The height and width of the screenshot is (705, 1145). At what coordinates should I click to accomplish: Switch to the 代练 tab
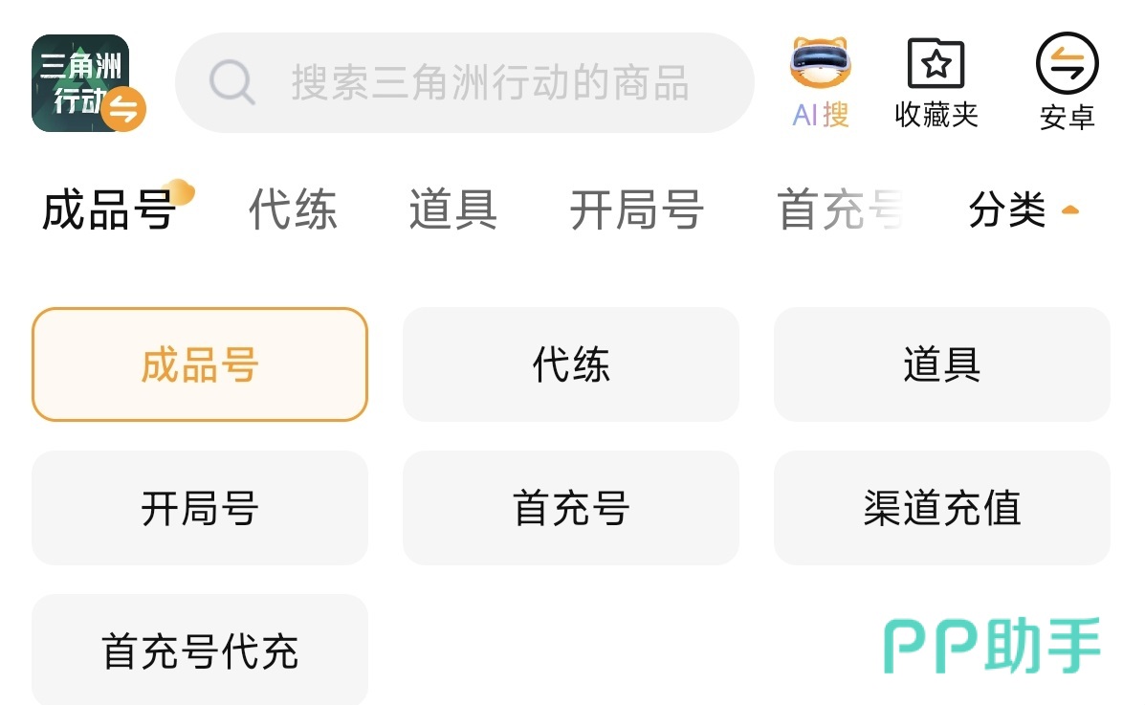(293, 210)
